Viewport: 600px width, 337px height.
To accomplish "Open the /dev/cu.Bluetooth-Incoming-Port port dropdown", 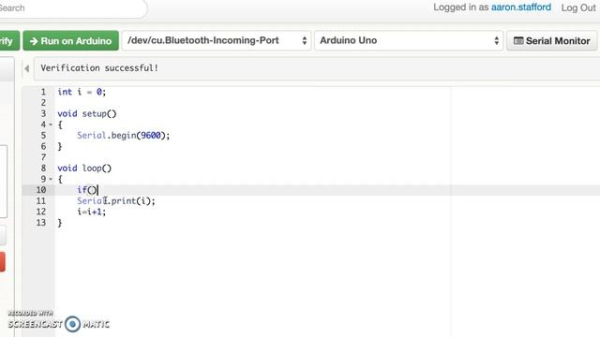I will click(217, 40).
